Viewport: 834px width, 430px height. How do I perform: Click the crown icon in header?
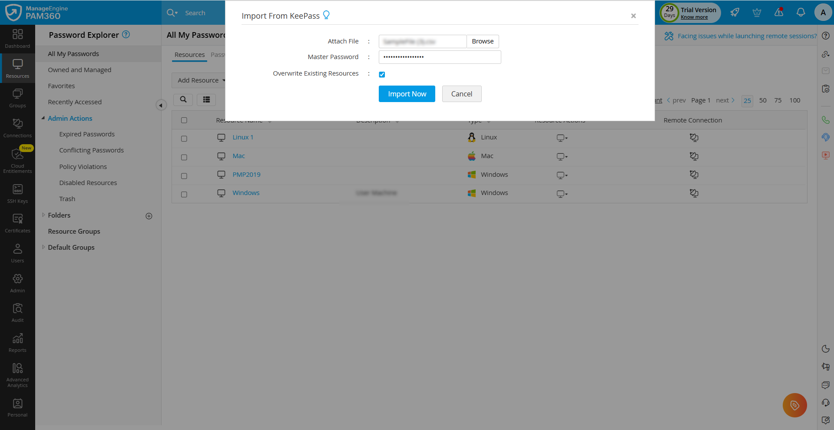[757, 13]
